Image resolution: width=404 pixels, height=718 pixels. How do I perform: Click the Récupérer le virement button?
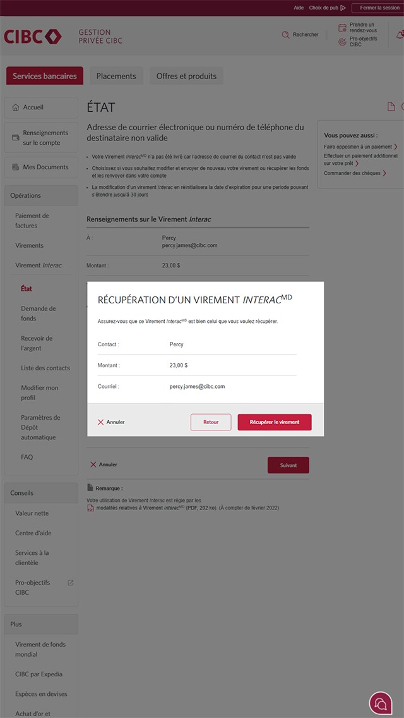point(275,422)
